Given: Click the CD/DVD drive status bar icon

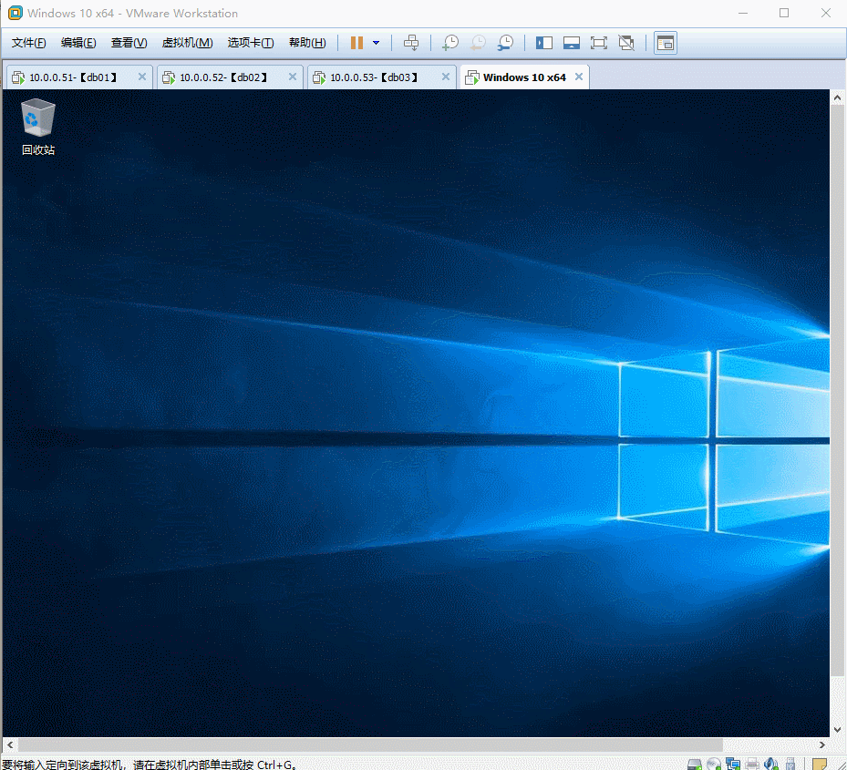Looking at the screenshot, I should [x=714, y=764].
